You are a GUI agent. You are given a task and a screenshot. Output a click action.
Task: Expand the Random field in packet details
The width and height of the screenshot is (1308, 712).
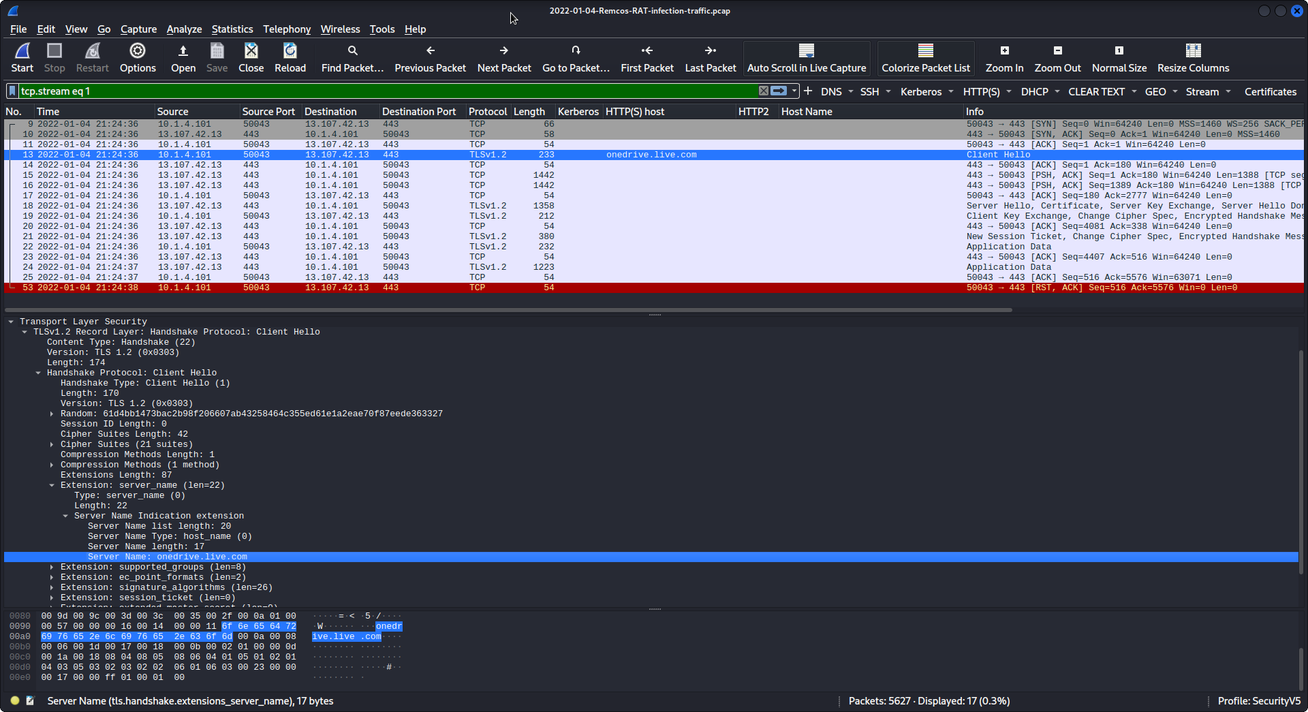point(52,414)
